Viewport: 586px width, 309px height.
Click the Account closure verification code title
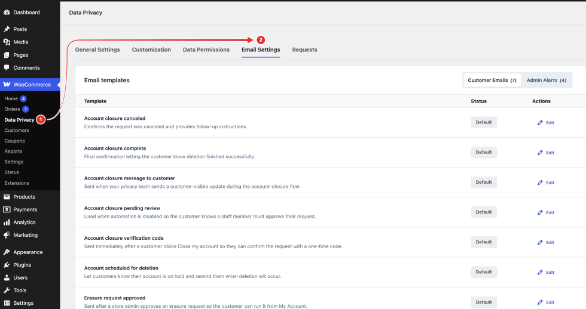click(124, 238)
